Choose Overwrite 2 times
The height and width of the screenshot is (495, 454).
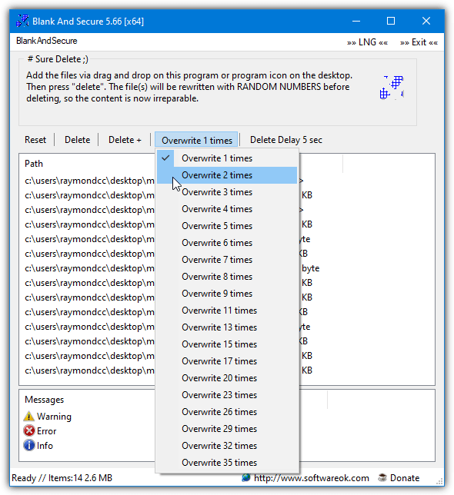click(227, 175)
